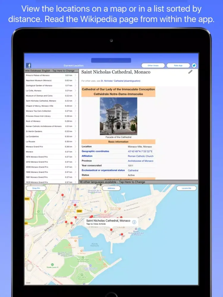Click the pencil edit icon on the article

tap(190, 72)
